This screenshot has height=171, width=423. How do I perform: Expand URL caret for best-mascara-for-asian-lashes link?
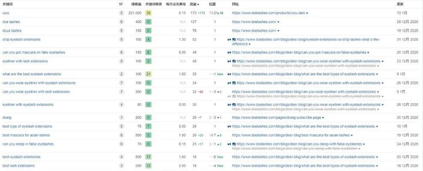(x=352, y=136)
